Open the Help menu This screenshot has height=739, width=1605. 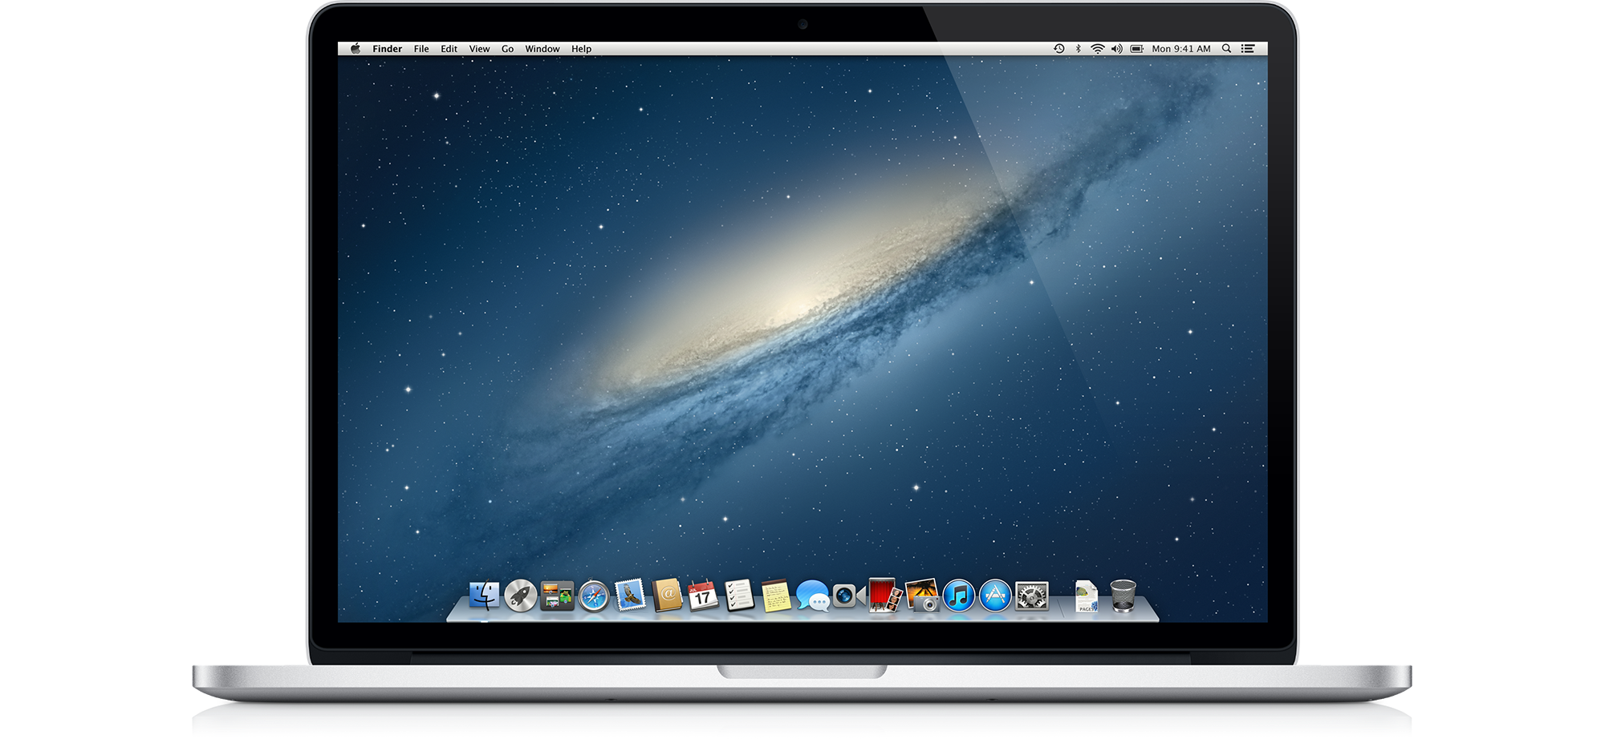pos(581,49)
